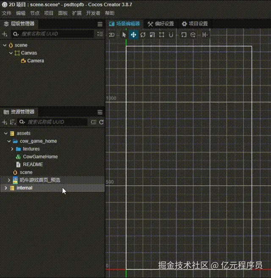Click the 奶牛游戏首页_预览 thumbnail icon
This screenshot has width=271, height=278.
[x=15, y=180]
